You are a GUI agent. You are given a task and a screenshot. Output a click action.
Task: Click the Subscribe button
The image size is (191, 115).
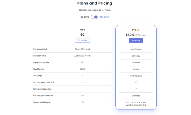click(136, 40)
